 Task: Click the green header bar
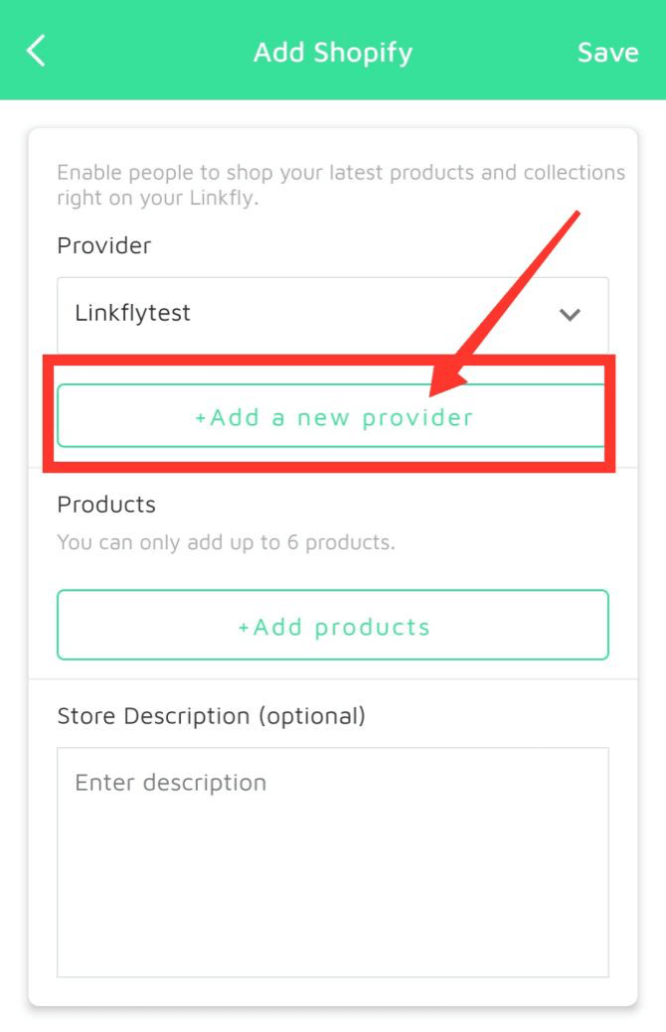333,50
